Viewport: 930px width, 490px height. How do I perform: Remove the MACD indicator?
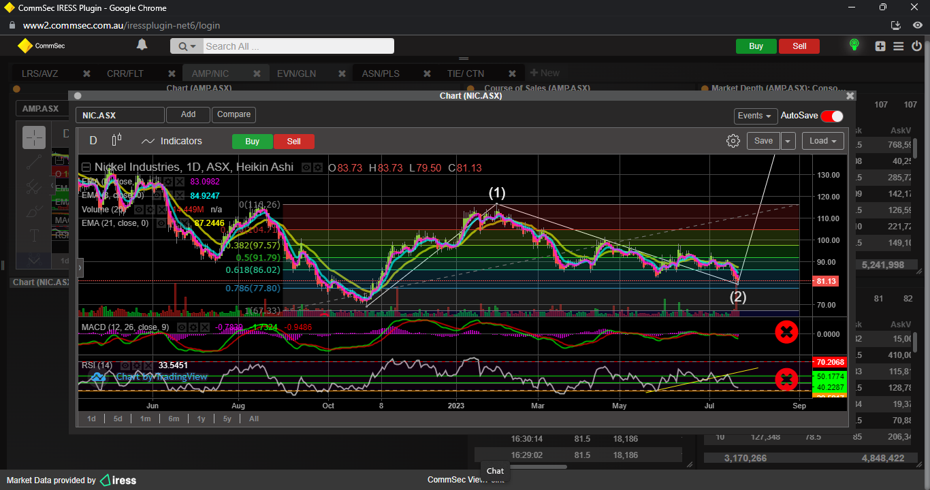click(205, 327)
